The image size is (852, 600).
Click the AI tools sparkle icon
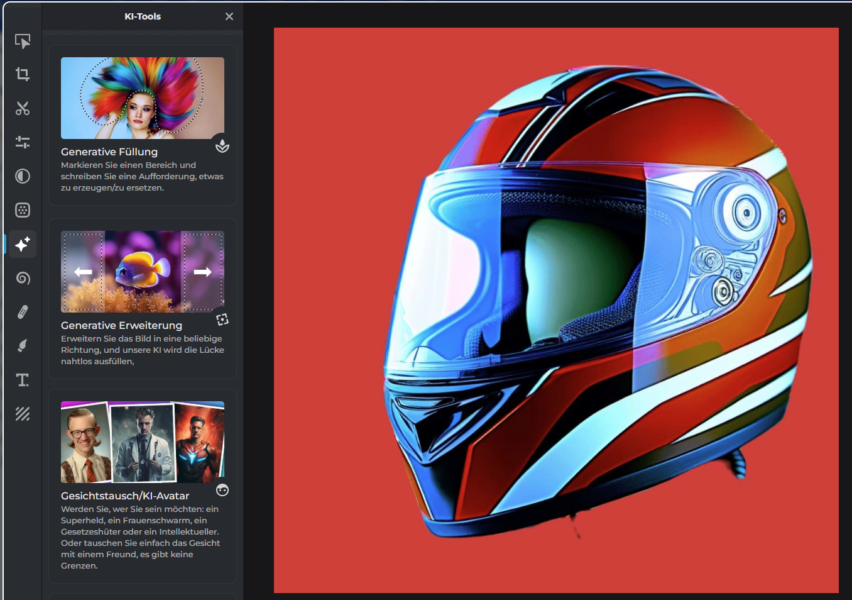(x=23, y=244)
